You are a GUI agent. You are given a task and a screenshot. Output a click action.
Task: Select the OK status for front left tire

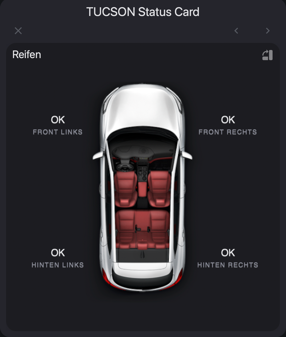click(58, 120)
